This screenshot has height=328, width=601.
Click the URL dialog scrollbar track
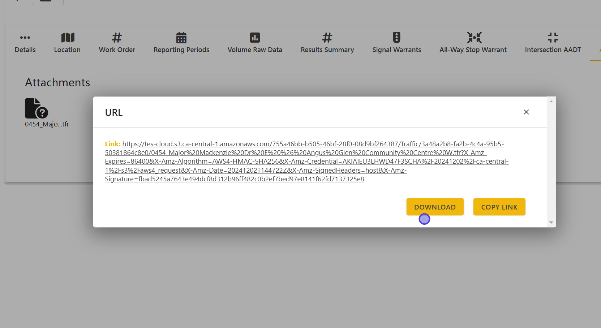[x=551, y=163]
